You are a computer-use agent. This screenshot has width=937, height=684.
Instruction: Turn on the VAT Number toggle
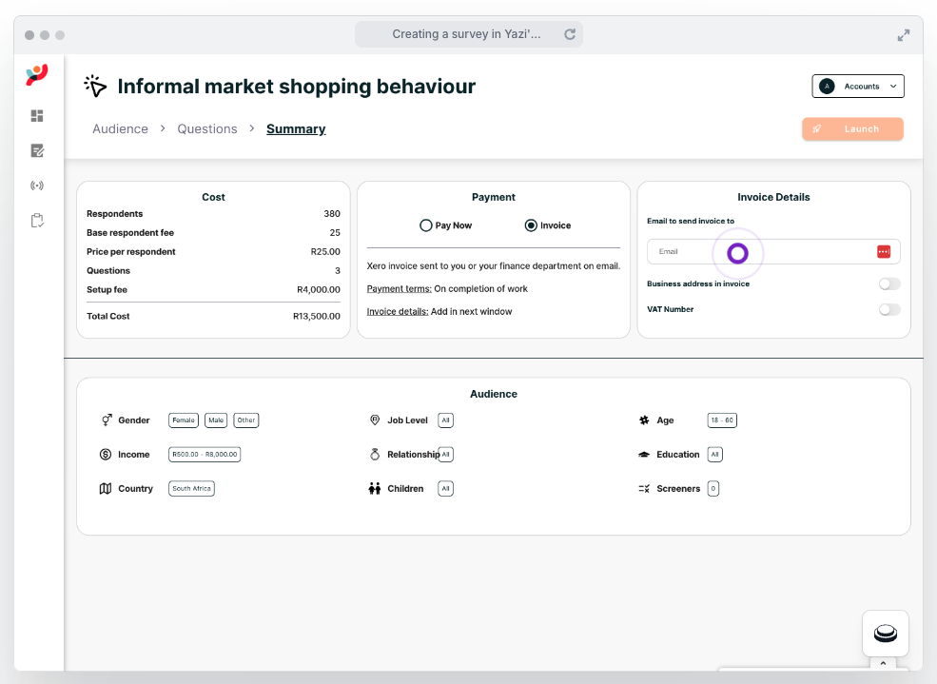tap(888, 309)
